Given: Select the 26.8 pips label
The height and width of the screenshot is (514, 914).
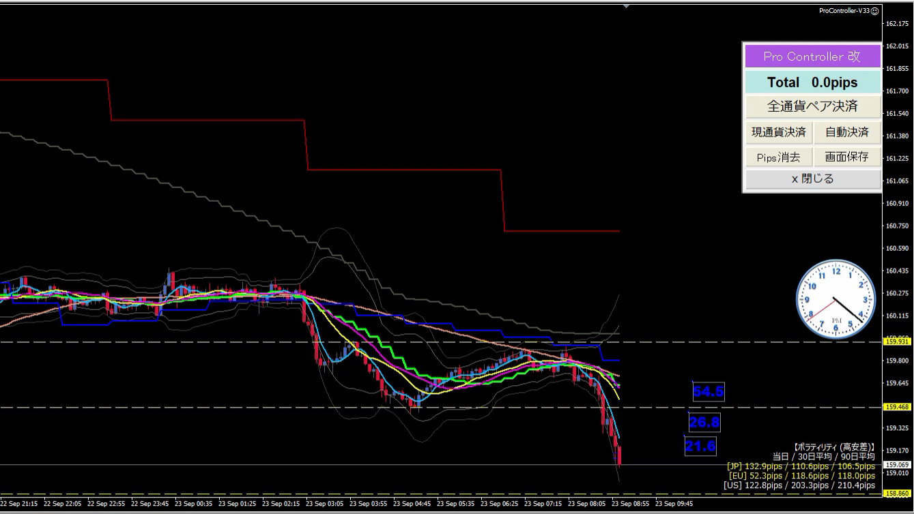Looking at the screenshot, I should point(704,423).
